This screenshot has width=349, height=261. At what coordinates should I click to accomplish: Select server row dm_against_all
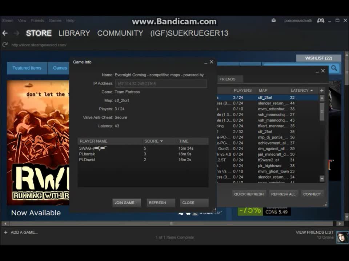coord(268,149)
